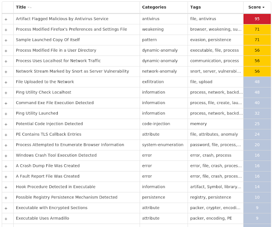Expand the Executable Uses Armadillo row
The width and height of the screenshot is (274, 227).
6,219
